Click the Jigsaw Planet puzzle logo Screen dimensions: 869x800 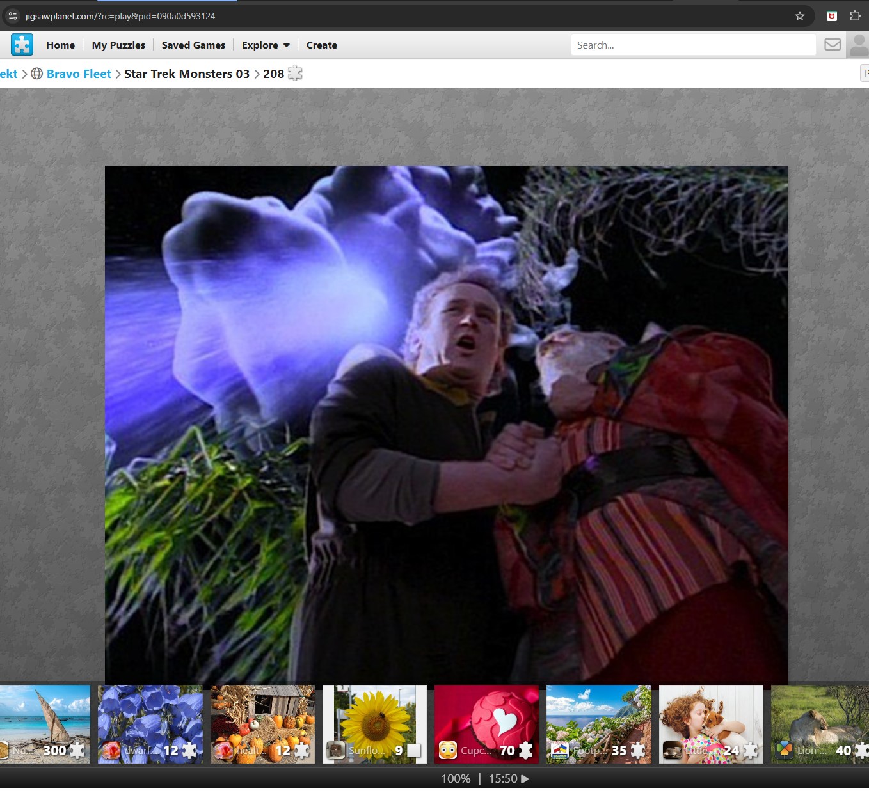22,45
